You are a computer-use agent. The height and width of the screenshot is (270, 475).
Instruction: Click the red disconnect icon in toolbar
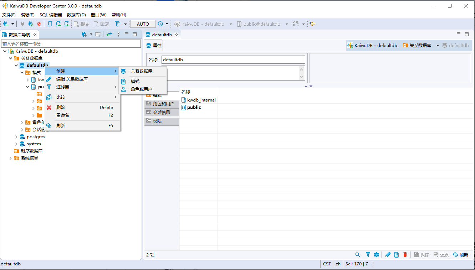[39, 24]
